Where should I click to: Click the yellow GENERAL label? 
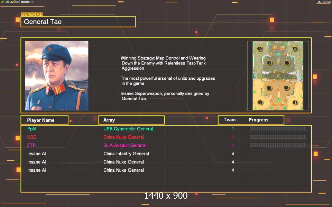coord(32,14)
